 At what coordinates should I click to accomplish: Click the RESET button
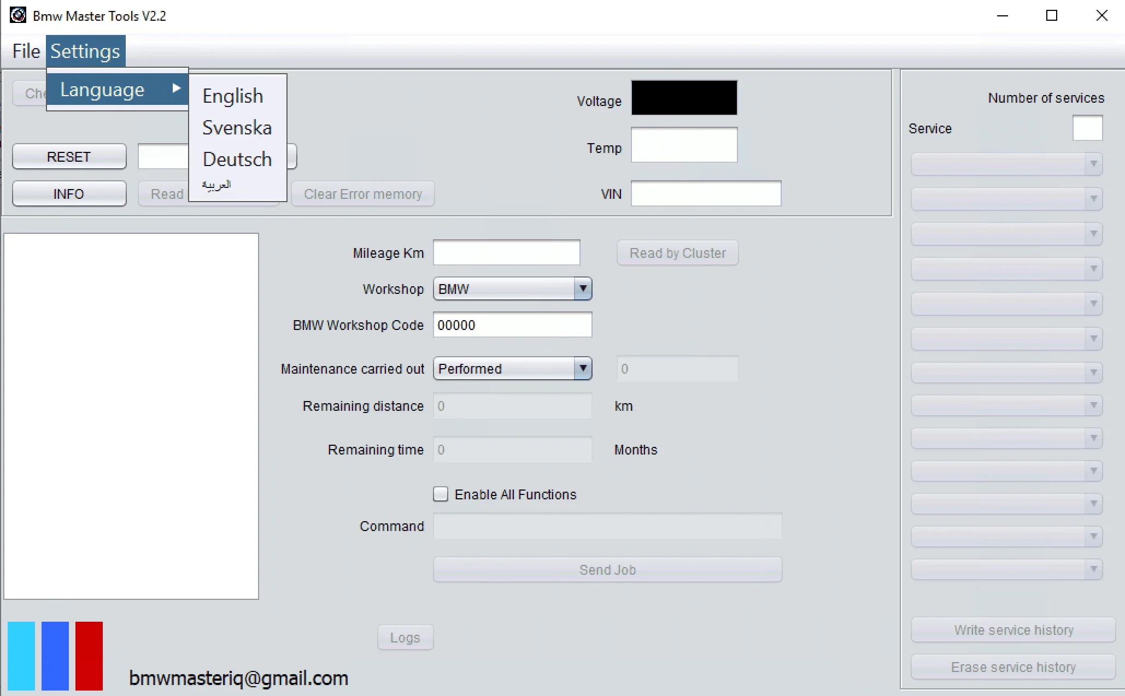point(69,157)
